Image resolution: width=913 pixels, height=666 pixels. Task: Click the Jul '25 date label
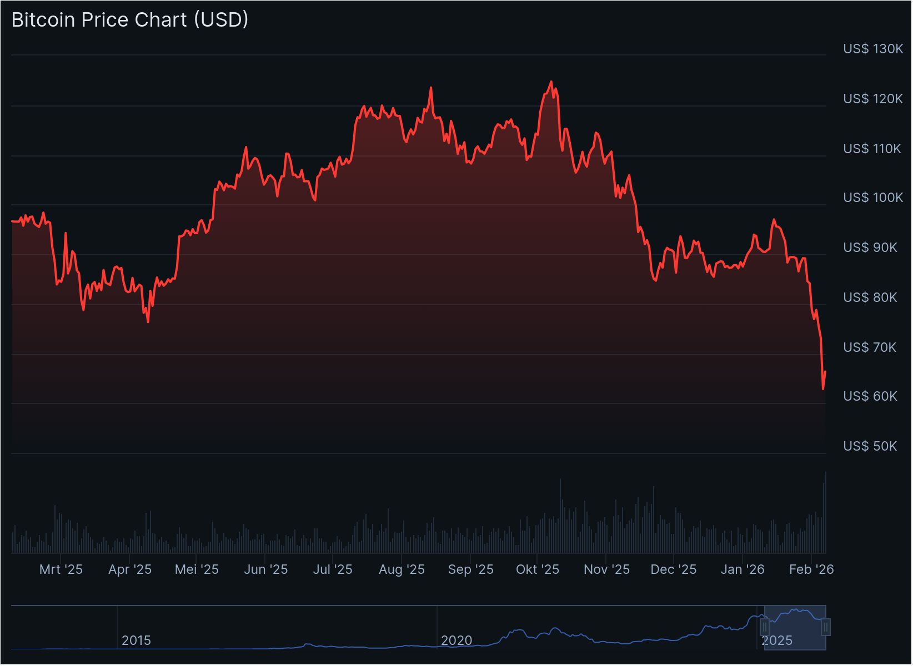(x=333, y=570)
